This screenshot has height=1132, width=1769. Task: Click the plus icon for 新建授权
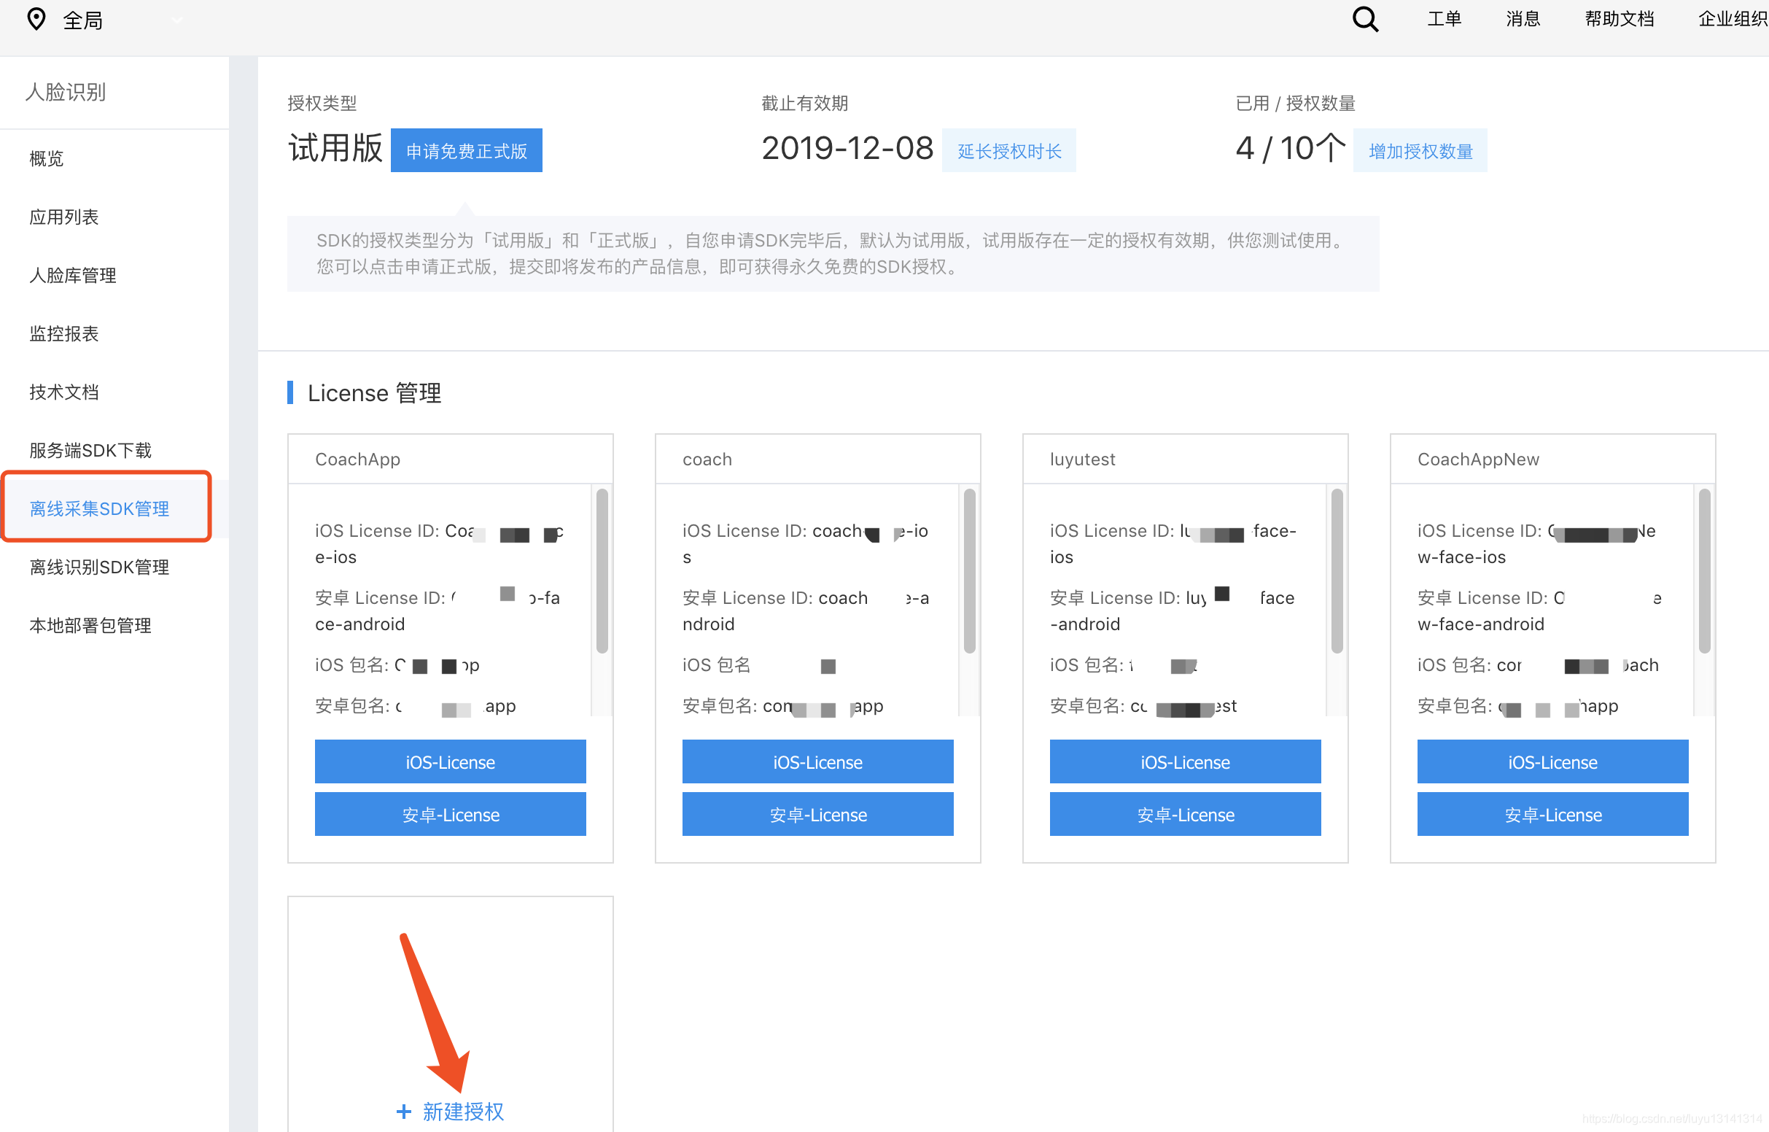click(403, 1111)
